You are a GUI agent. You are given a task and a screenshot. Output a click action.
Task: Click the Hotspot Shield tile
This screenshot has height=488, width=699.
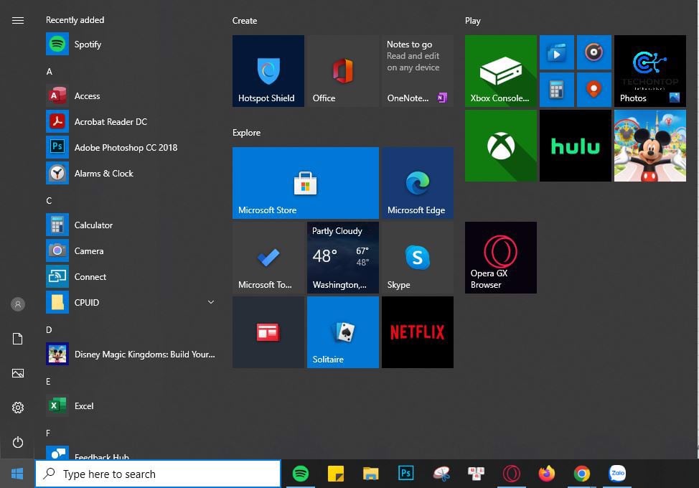click(x=268, y=71)
